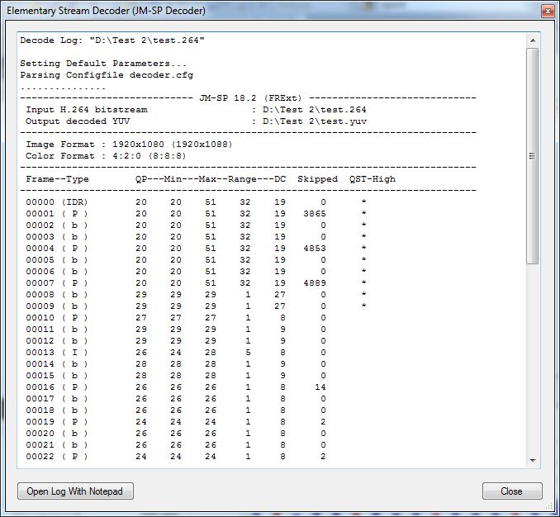Click the Image Format 1920x1080 line
The width and height of the screenshot is (560, 517).
tap(129, 144)
